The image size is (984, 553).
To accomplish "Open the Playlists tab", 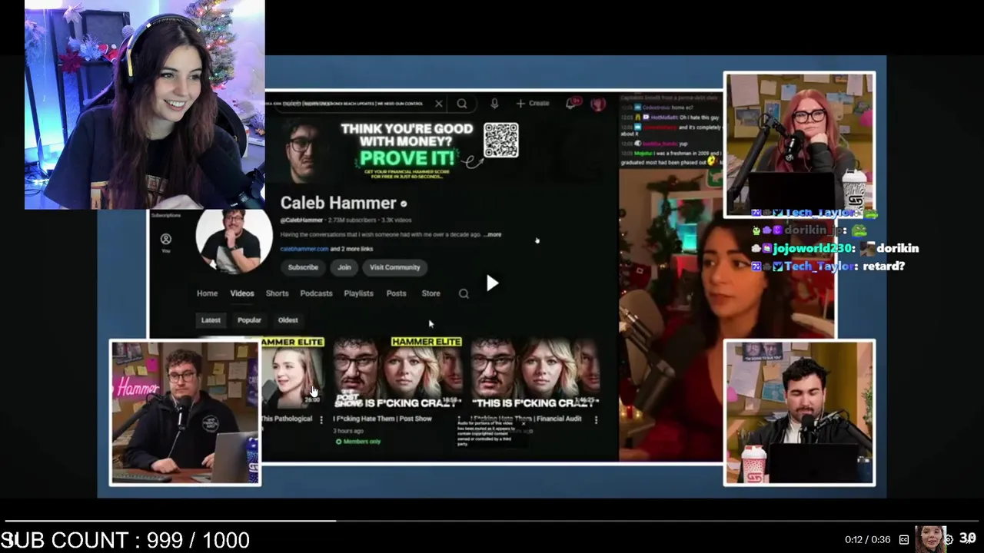I will (x=358, y=293).
